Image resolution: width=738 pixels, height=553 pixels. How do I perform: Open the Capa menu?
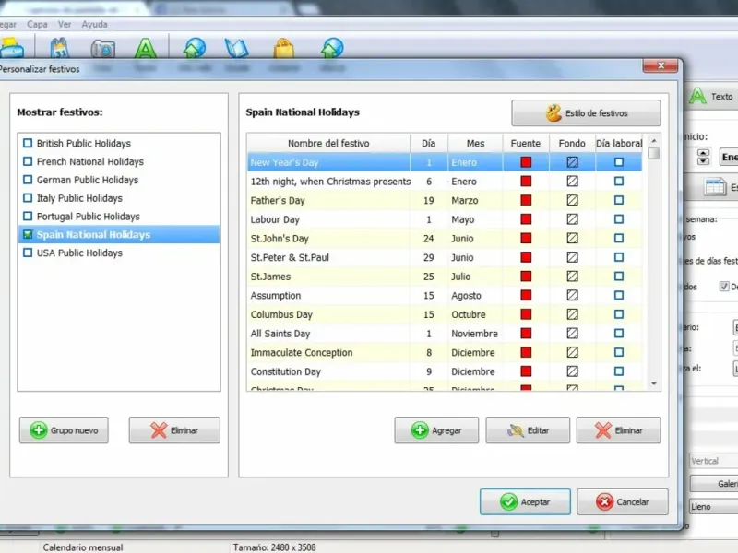(x=37, y=25)
